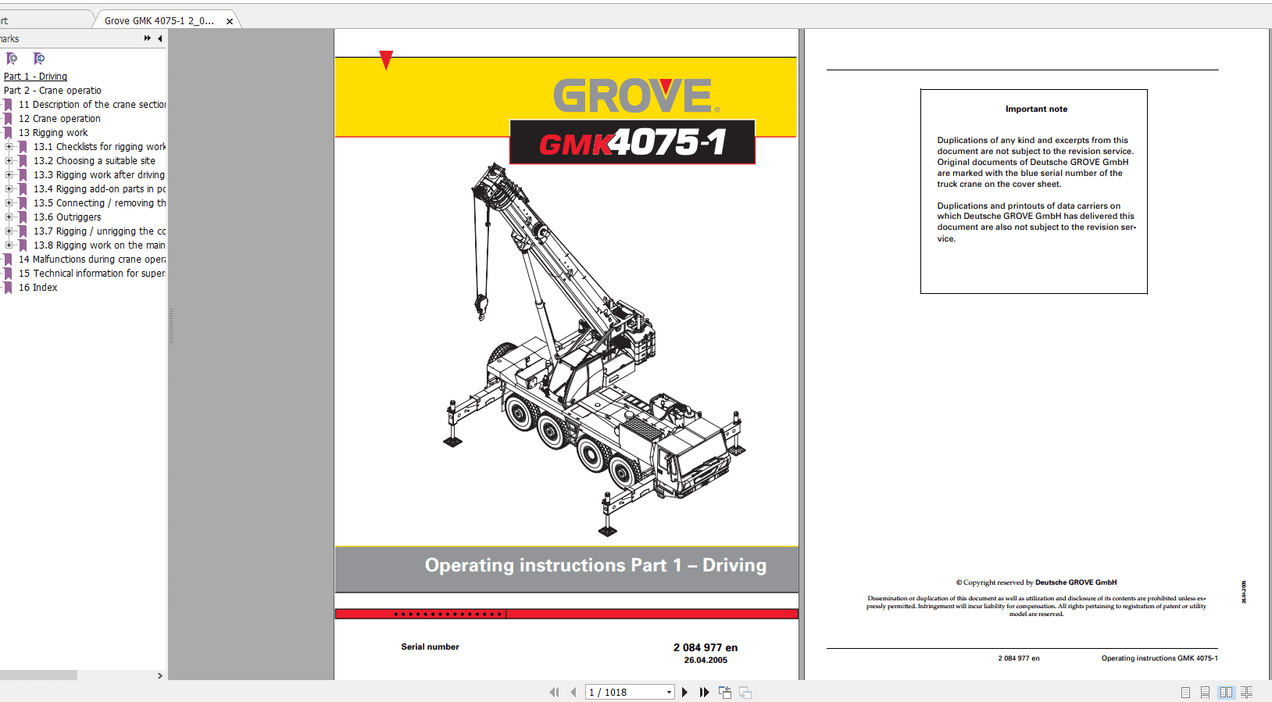The width and height of the screenshot is (1272, 702).
Task: Switch to single page view
Action: click(x=1185, y=693)
